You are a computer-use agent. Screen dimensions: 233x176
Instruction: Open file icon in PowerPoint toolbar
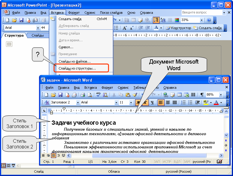[x=14, y=20]
